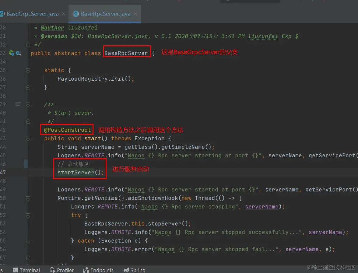Switch to the BaseGrpcServer.java tab

(32, 14)
